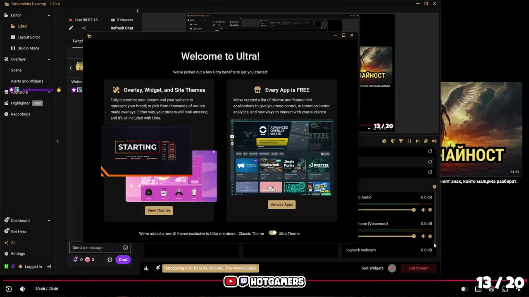Go back using the chat panel left arrow
The image size is (529, 297).
(71, 68)
